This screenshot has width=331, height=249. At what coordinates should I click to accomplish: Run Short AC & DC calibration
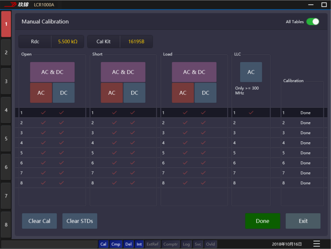click(123, 72)
